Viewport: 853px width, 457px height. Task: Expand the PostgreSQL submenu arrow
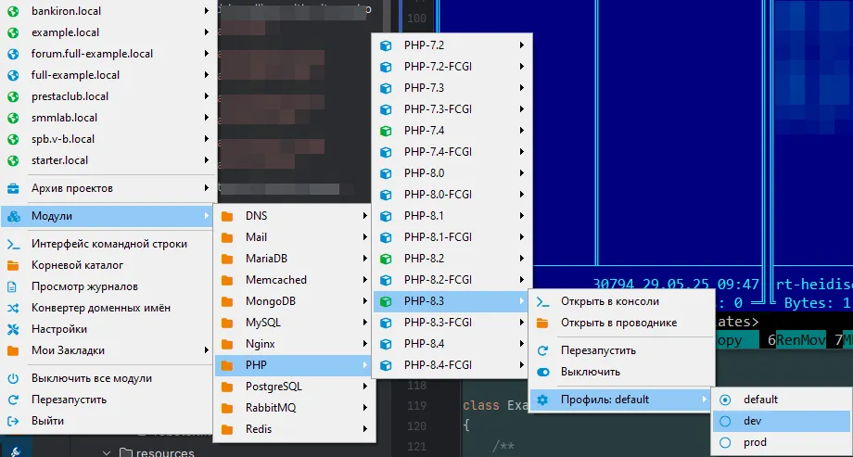[x=365, y=387]
